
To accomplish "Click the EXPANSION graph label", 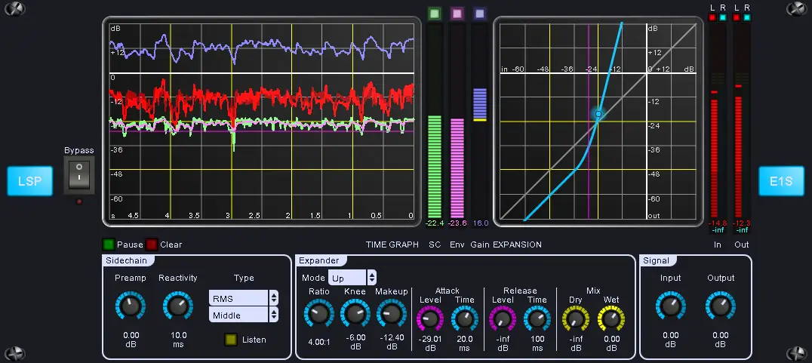I will tap(517, 245).
